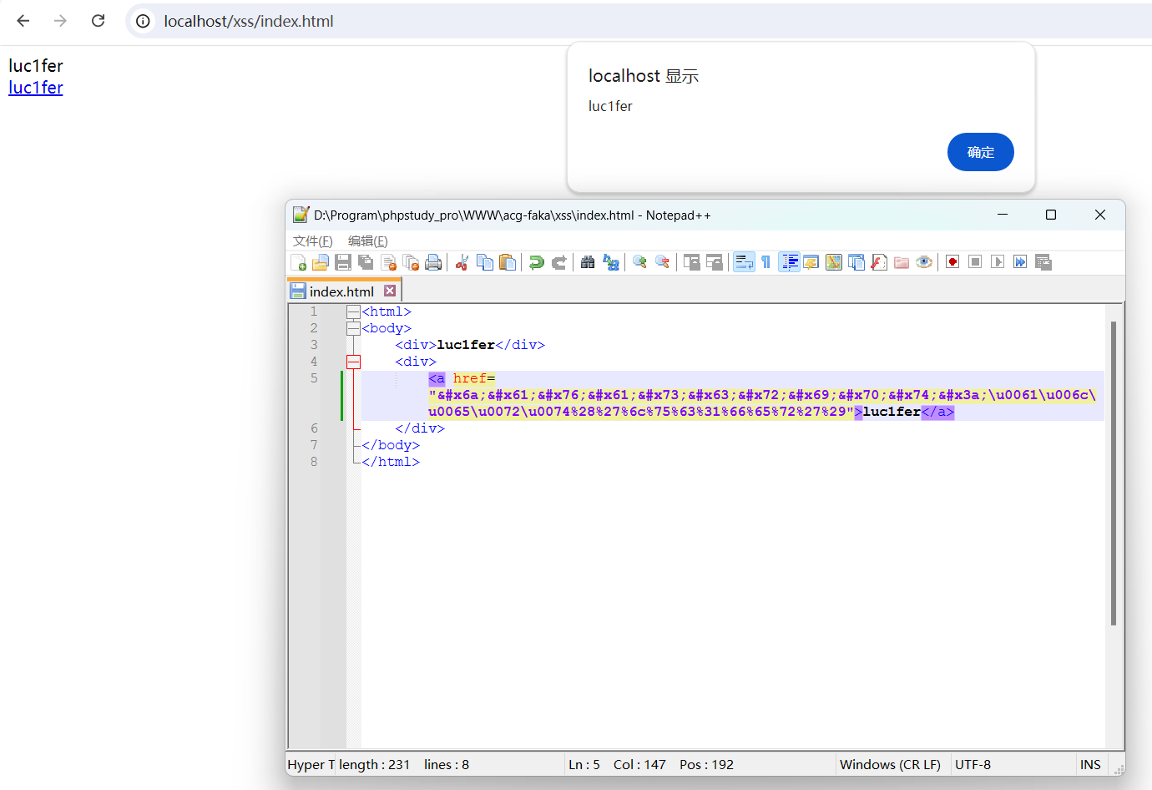Image resolution: width=1152 pixels, height=790 pixels.
Task: Toggle the indent guide toolbar button
Action: click(789, 262)
